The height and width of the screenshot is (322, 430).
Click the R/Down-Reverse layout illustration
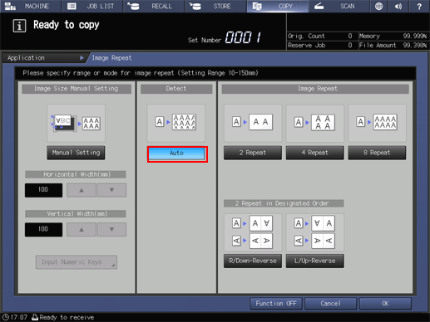click(253, 232)
